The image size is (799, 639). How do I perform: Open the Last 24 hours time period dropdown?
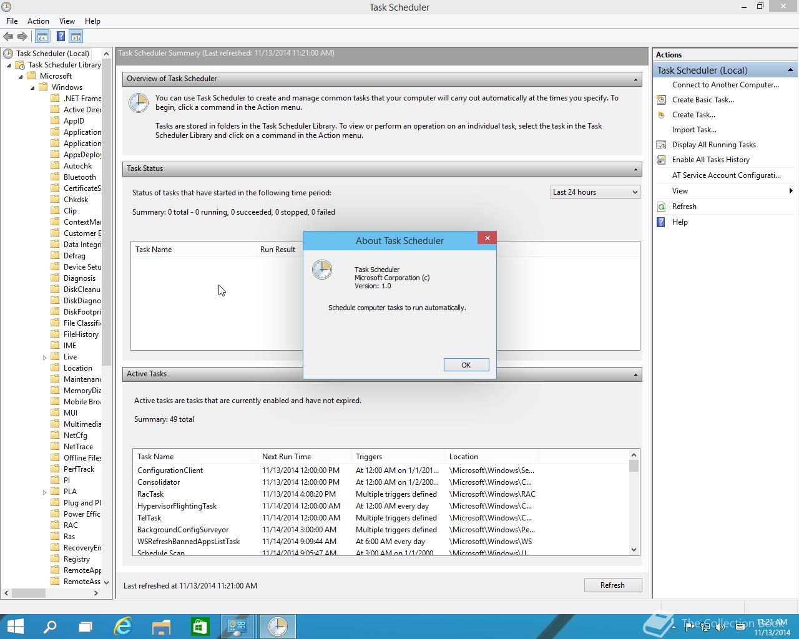(x=595, y=192)
